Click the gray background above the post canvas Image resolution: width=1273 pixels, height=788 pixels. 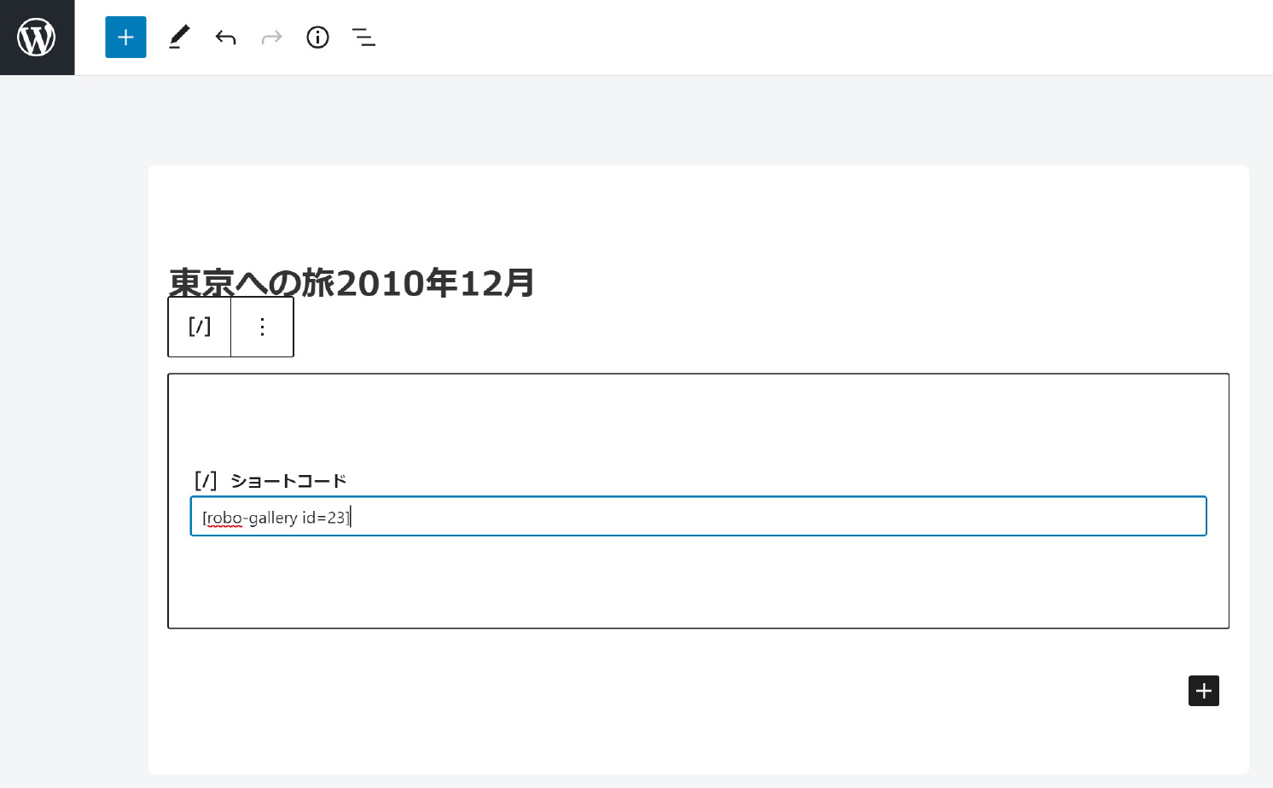point(683,119)
